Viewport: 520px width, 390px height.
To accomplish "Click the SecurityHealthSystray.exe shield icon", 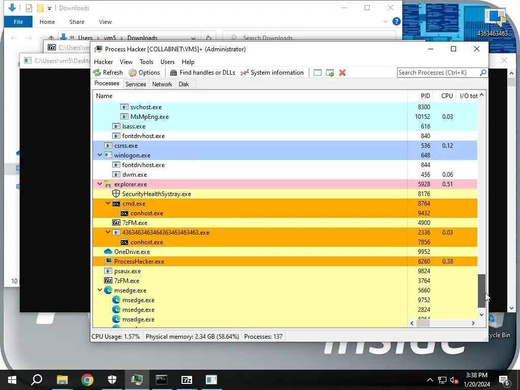I will pos(116,193).
